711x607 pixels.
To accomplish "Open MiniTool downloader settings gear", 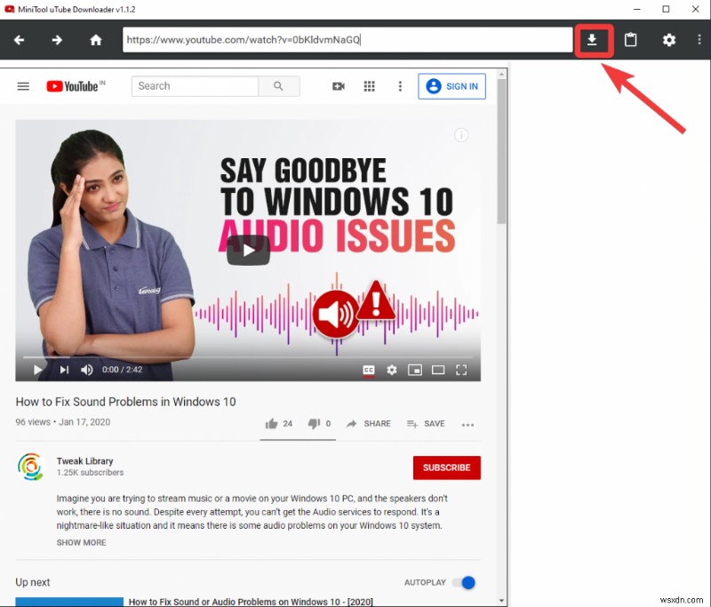I will click(x=670, y=39).
